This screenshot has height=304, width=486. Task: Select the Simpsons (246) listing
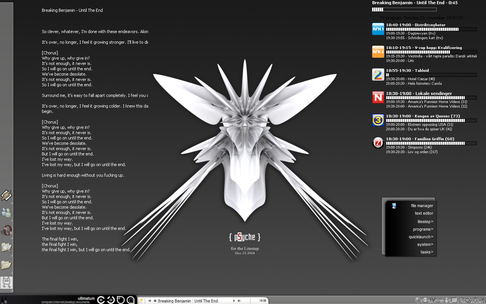409,147
